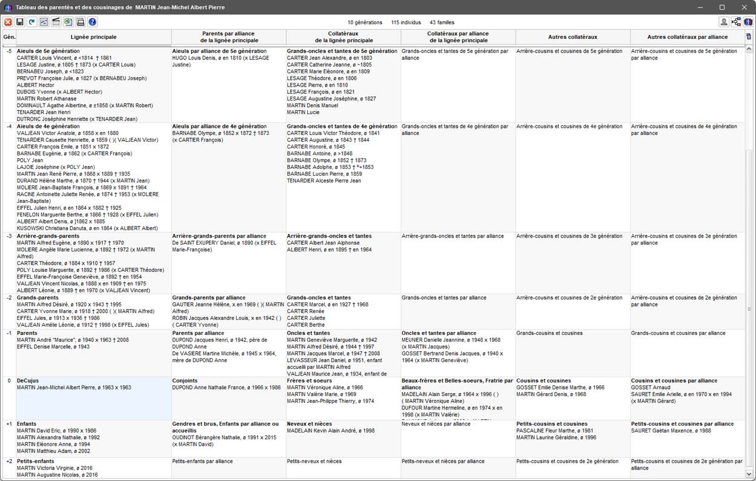The height and width of the screenshot is (481, 756).
Task: Click 'Collatéraux par alliance de la lignée principale' header
Action: (x=458, y=37)
